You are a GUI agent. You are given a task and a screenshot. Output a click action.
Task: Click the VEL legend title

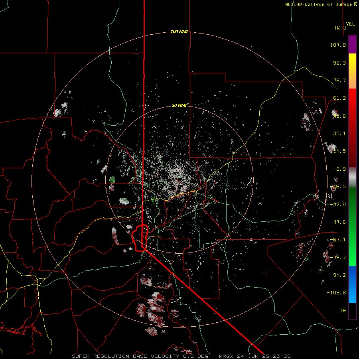pyautogui.click(x=350, y=24)
